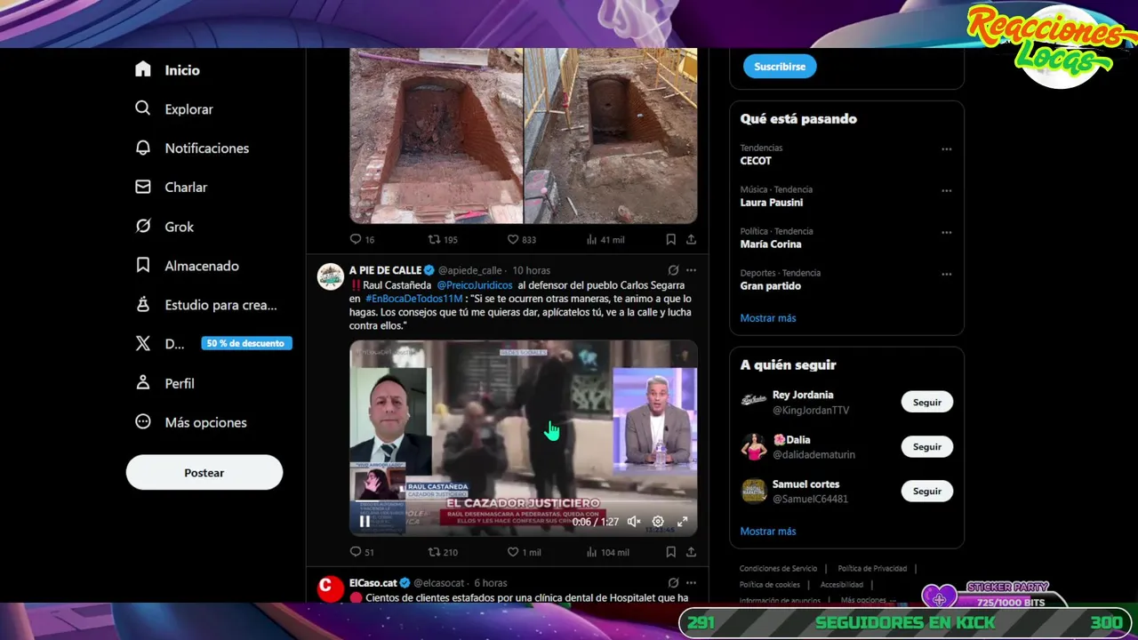Click the Suscribirse button

(x=780, y=67)
